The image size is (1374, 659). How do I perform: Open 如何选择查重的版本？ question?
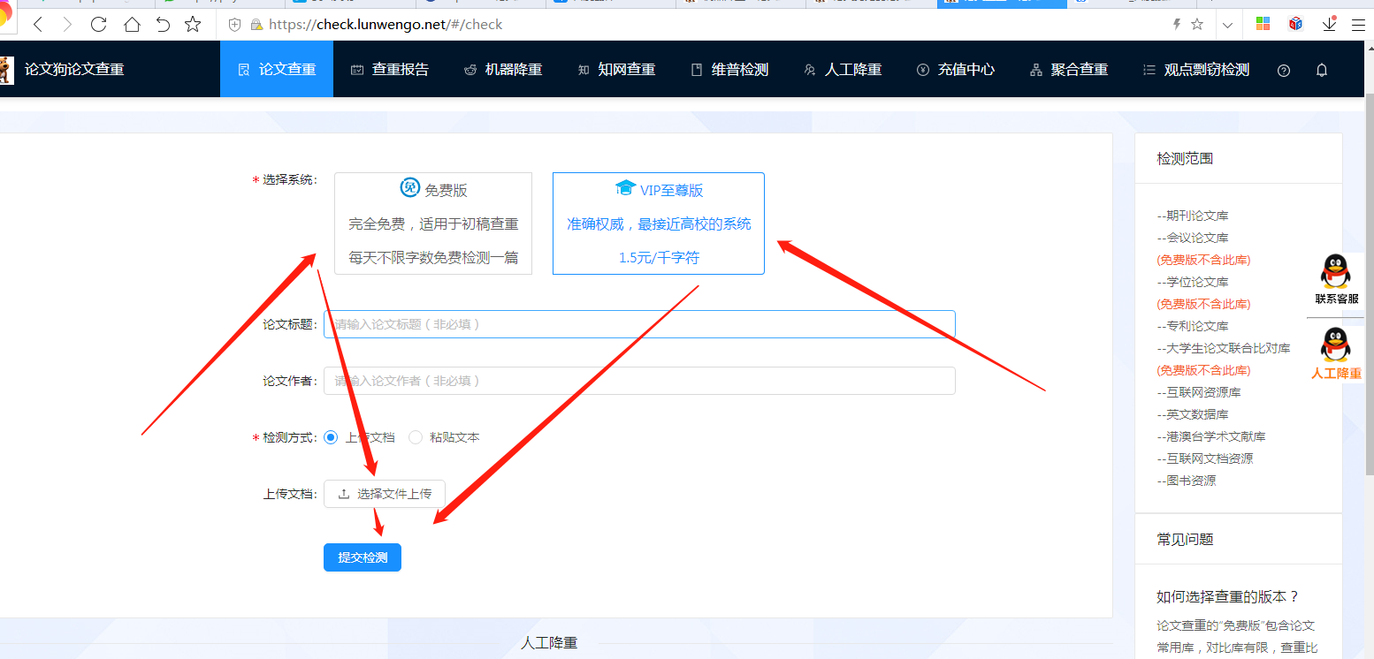[x=1227, y=596]
